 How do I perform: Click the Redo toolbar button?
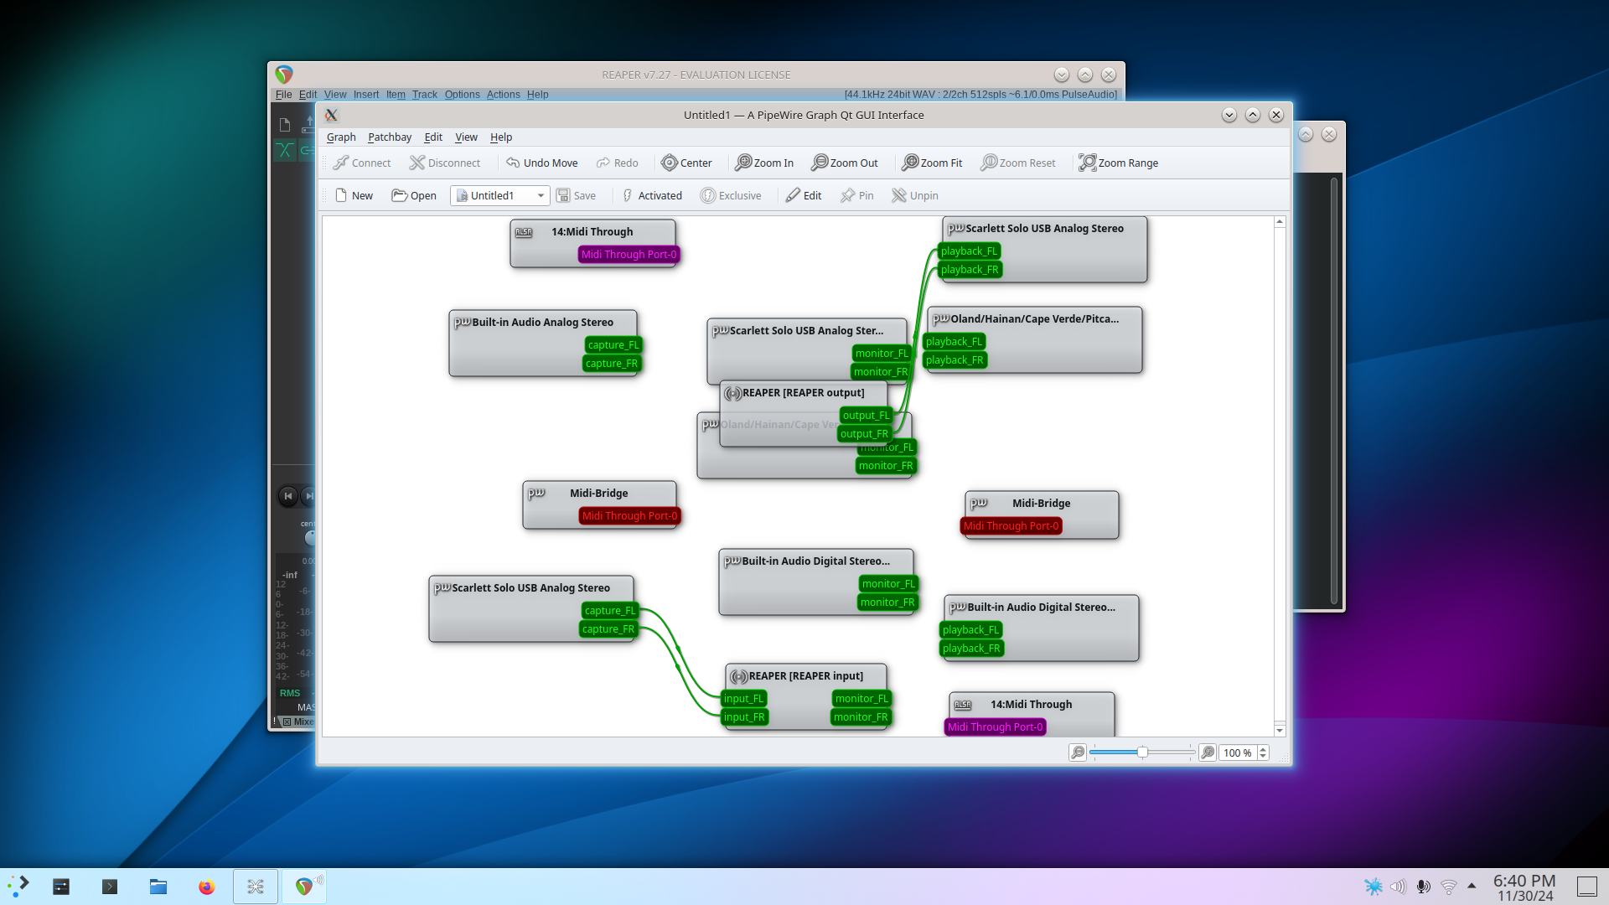click(617, 163)
